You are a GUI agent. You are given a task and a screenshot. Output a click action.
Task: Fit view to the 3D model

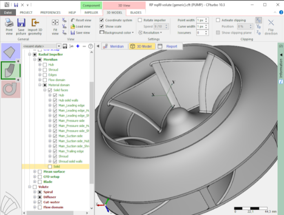pyautogui.click(x=55, y=23)
